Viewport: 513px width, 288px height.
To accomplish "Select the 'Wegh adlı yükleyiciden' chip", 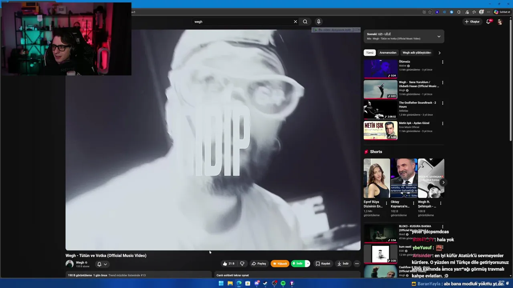I will tap(417, 52).
